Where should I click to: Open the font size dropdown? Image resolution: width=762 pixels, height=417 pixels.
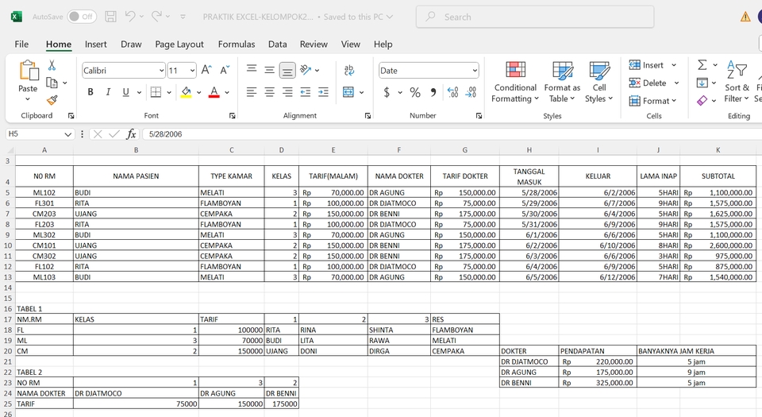pos(192,71)
